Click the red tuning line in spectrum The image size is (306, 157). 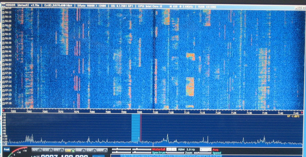[x=141, y=129]
